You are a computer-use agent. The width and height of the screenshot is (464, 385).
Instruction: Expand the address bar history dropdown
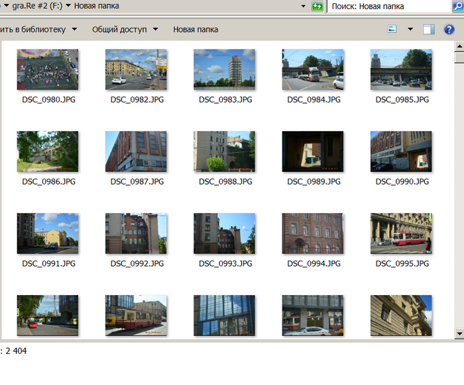pyautogui.click(x=302, y=6)
